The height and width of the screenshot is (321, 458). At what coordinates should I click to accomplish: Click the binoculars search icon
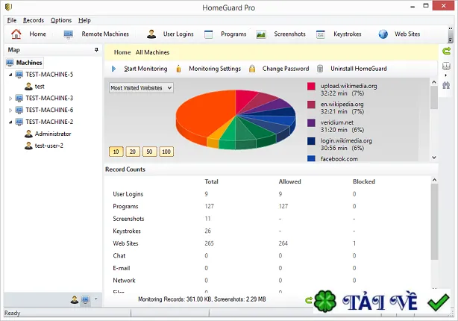click(446, 85)
